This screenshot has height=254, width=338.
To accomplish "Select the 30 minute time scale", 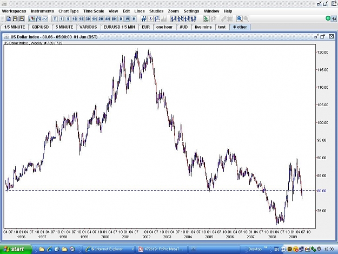I will click(x=88, y=19).
